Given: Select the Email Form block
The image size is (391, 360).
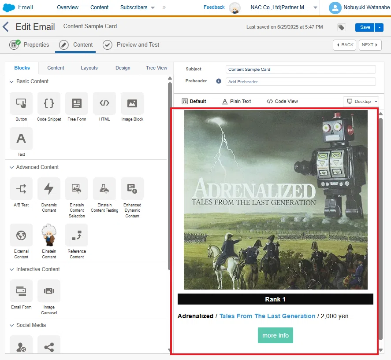Looking at the screenshot, I should [x=21, y=291].
